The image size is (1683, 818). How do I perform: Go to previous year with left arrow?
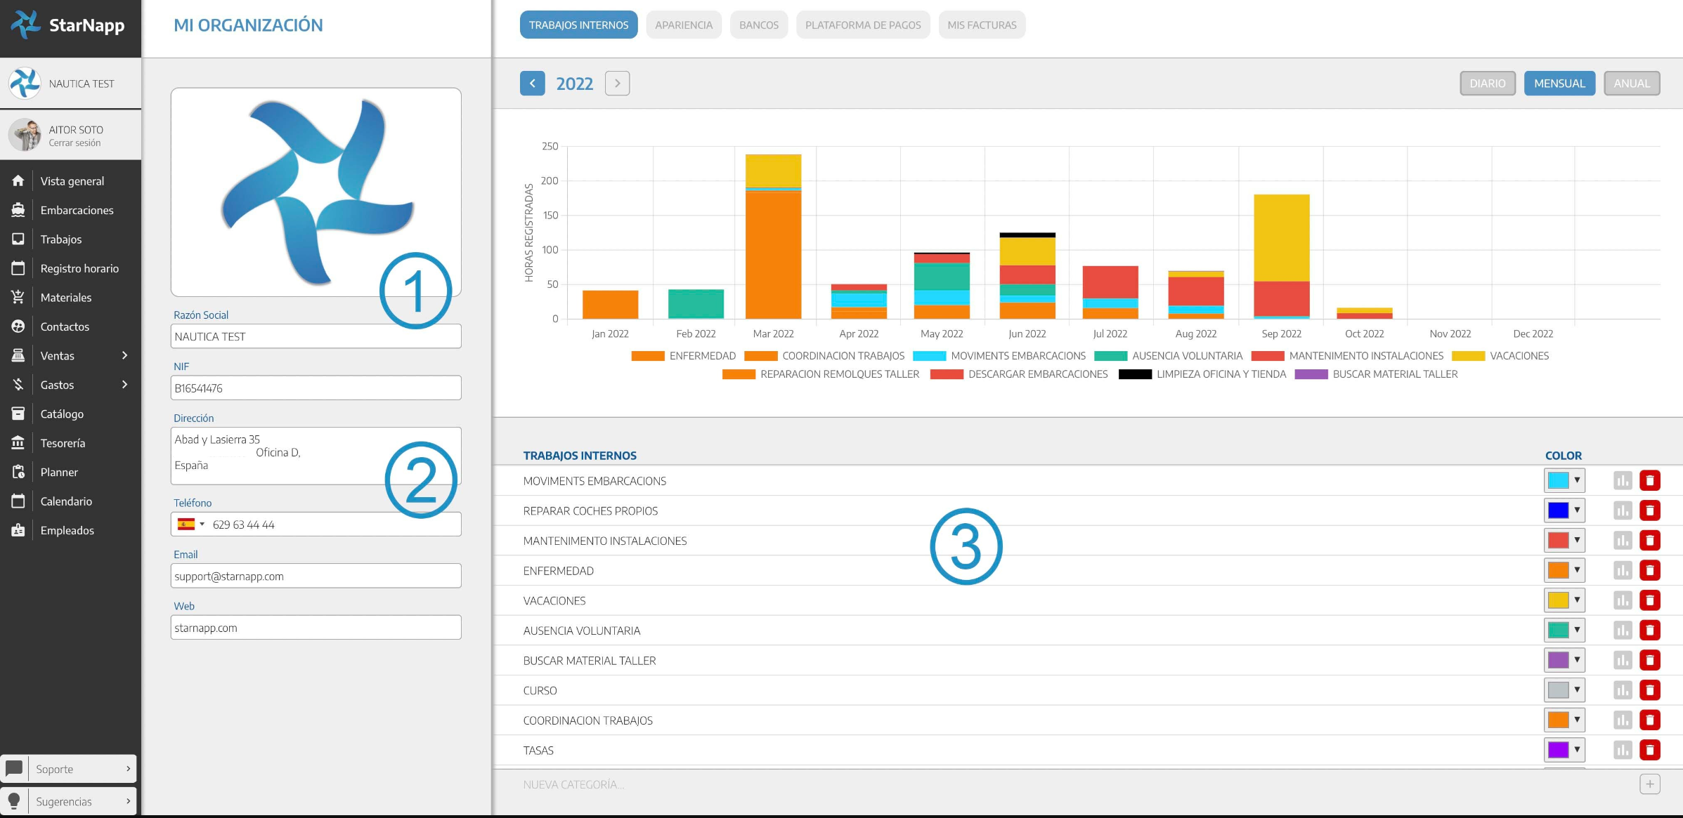click(532, 84)
